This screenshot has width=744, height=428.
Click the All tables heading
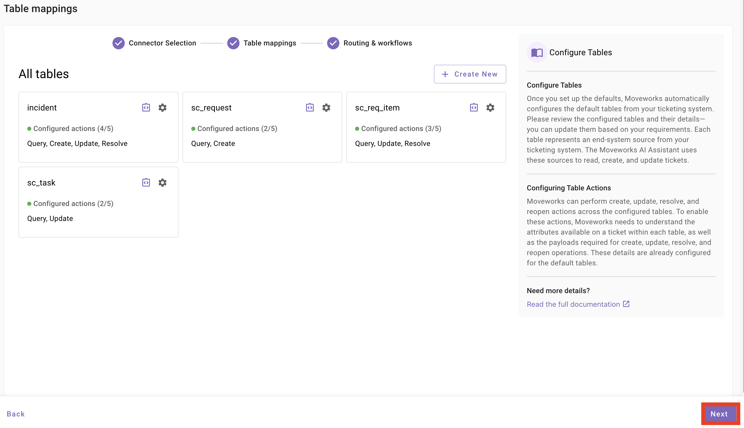pos(44,74)
